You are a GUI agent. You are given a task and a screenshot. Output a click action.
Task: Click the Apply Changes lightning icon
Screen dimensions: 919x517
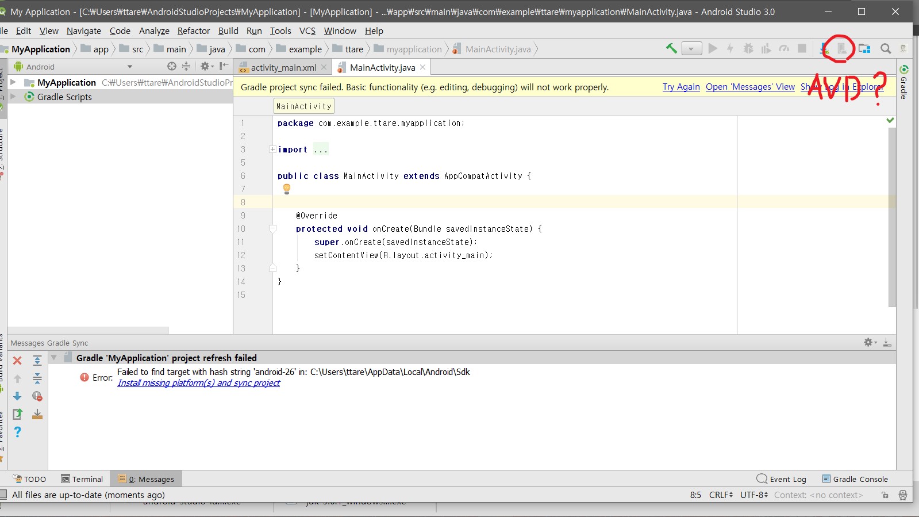(730, 48)
